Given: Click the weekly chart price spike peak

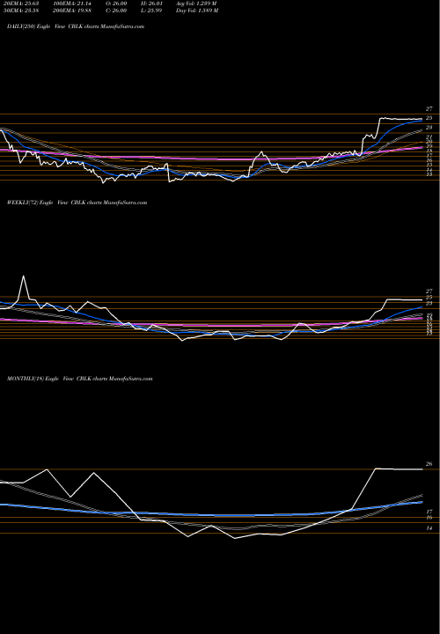Looking at the screenshot, I should click(24, 276).
